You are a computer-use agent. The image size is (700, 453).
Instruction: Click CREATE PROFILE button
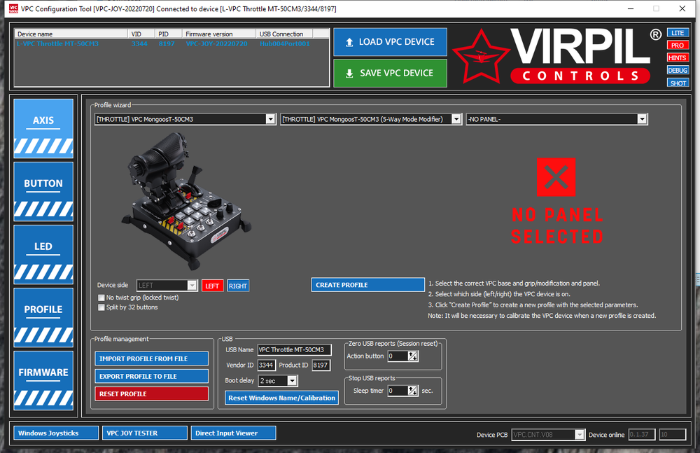[x=368, y=284]
